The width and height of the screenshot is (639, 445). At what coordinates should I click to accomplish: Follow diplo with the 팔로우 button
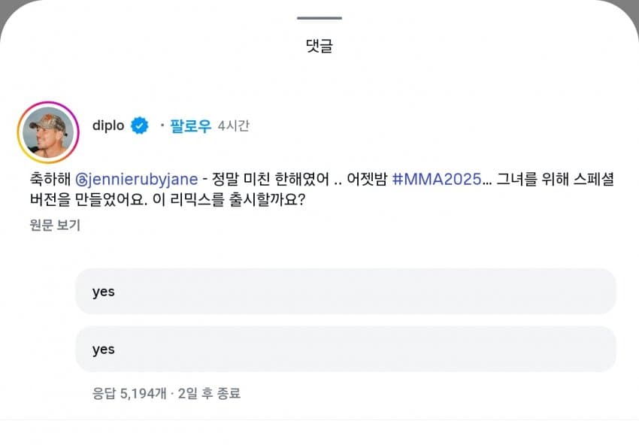point(190,126)
